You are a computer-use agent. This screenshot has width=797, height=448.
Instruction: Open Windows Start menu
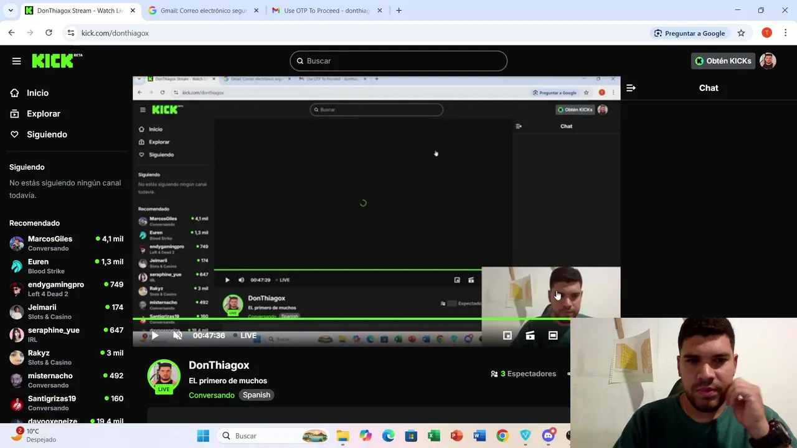203,436
